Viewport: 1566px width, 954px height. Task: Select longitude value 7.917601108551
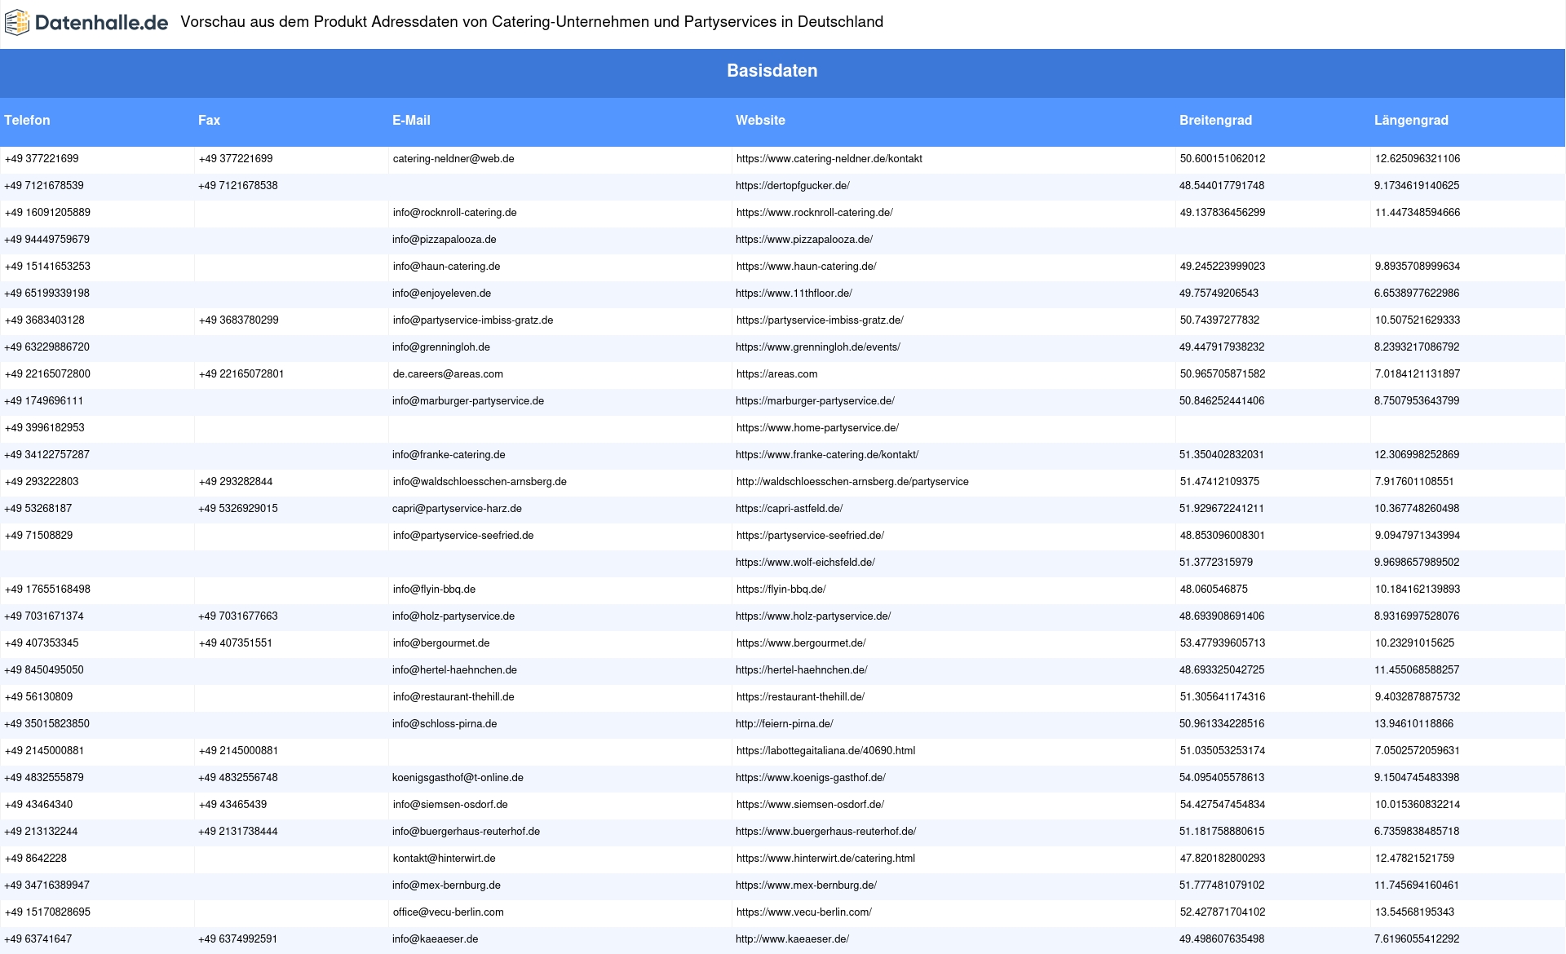(1414, 482)
